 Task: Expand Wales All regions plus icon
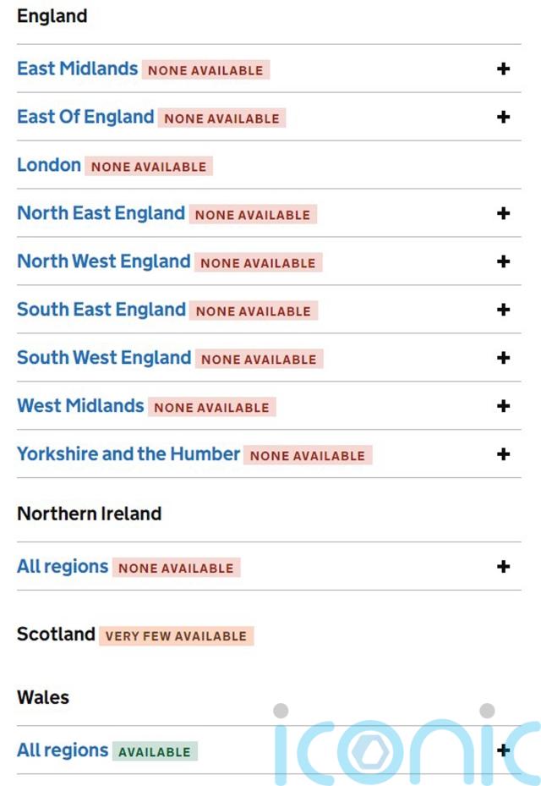pyautogui.click(x=504, y=750)
